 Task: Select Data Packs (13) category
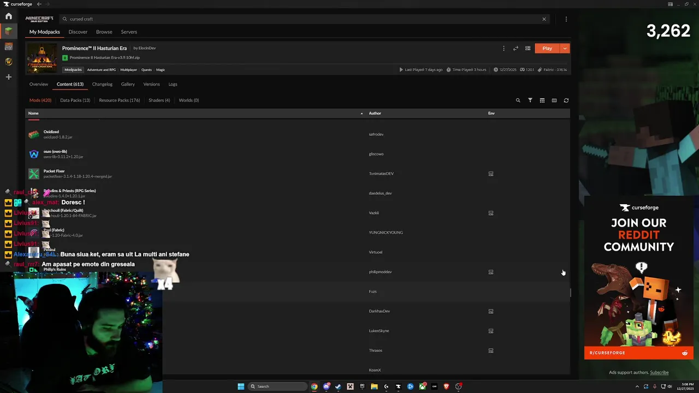(x=75, y=100)
